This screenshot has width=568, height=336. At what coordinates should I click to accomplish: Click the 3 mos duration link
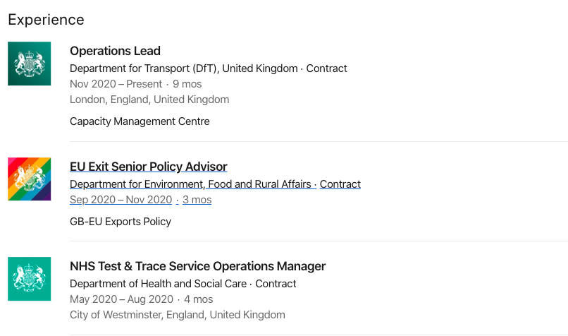click(x=197, y=200)
